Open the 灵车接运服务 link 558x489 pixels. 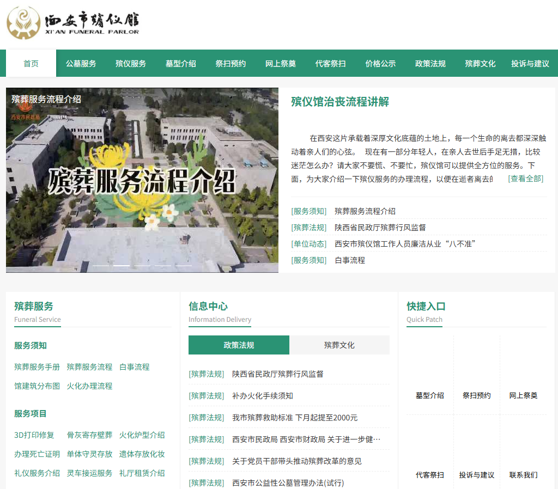(x=89, y=473)
